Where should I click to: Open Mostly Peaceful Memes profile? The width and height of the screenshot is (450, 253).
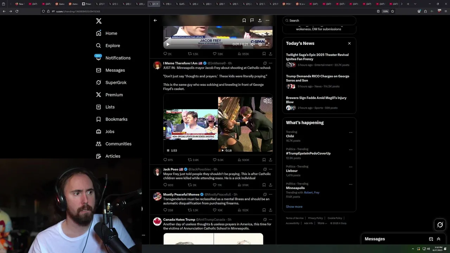coord(181,194)
